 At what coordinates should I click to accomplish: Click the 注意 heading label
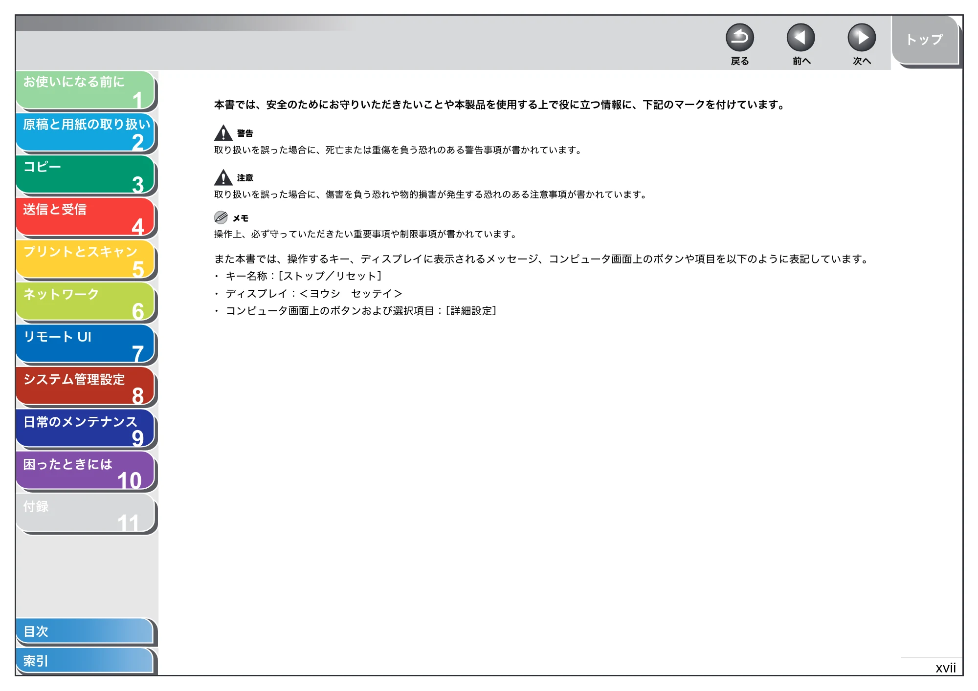point(245,178)
